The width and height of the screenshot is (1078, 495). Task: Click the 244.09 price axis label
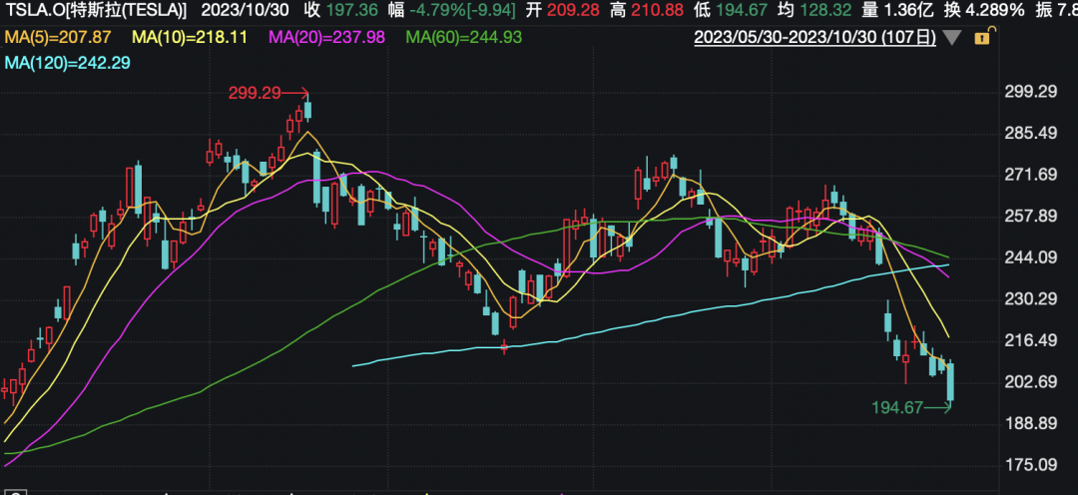point(1030,257)
